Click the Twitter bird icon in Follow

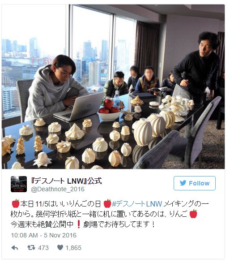pyautogui.click(x=183, y=183)
